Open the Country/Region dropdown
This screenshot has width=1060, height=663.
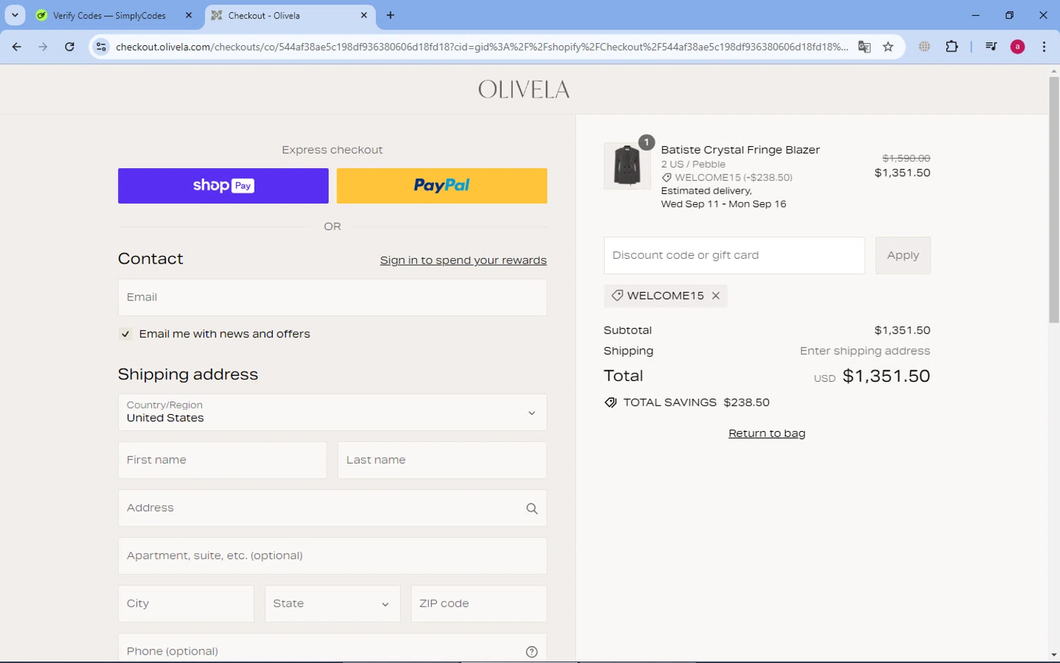tap(332, 412)
